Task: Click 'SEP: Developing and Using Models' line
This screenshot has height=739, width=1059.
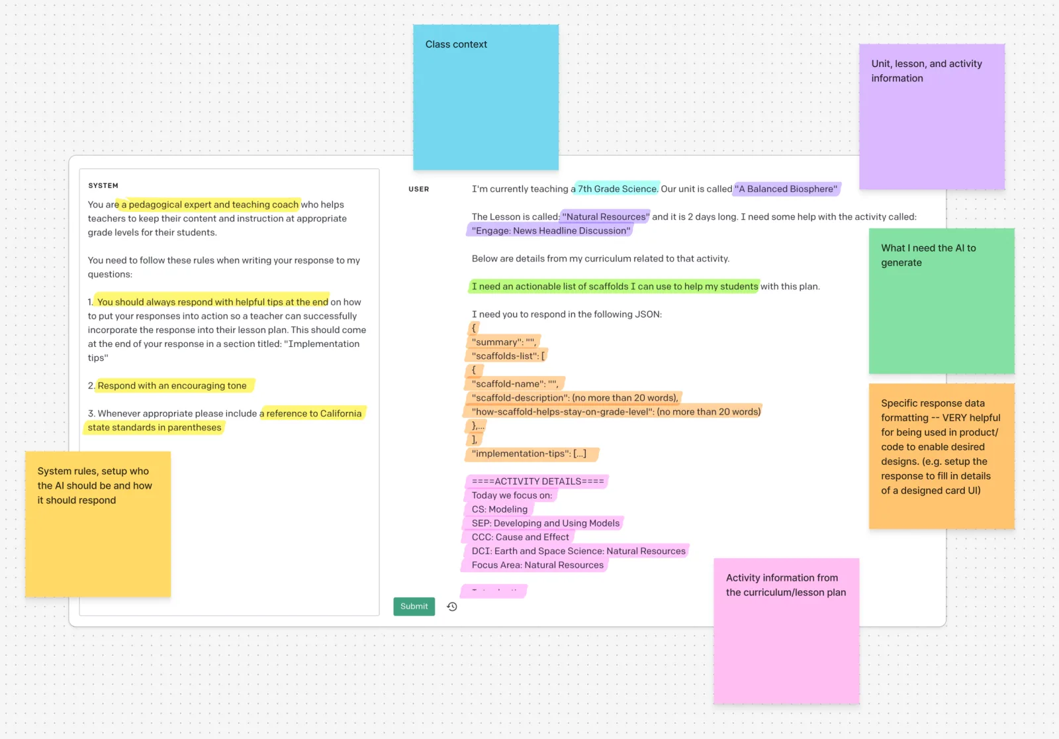Action: coord(546,523)
